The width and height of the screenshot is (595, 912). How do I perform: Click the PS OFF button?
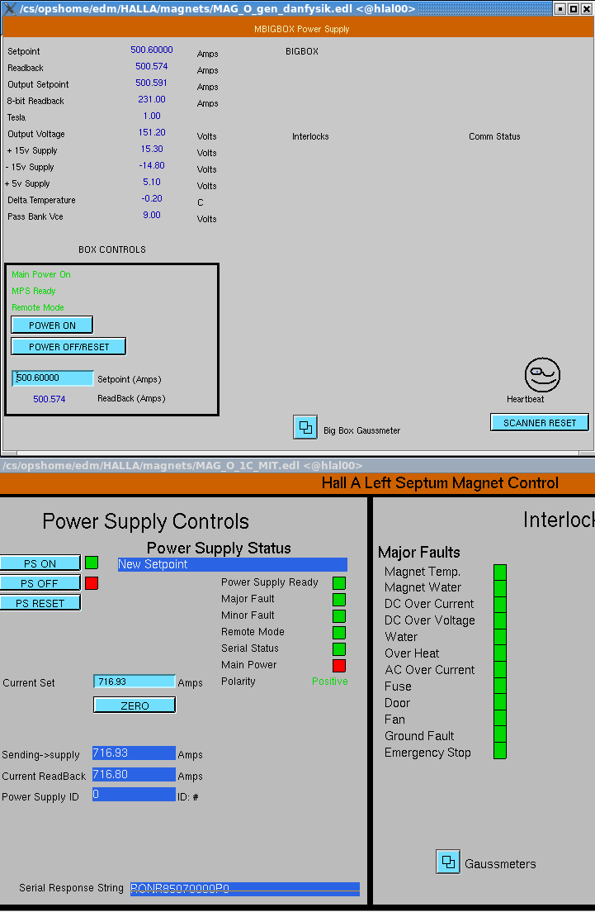[40, 582]
